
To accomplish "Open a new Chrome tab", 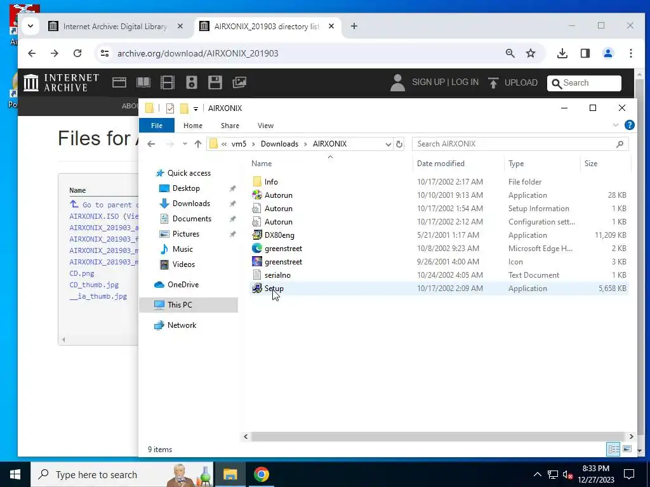I will [354, 26].
